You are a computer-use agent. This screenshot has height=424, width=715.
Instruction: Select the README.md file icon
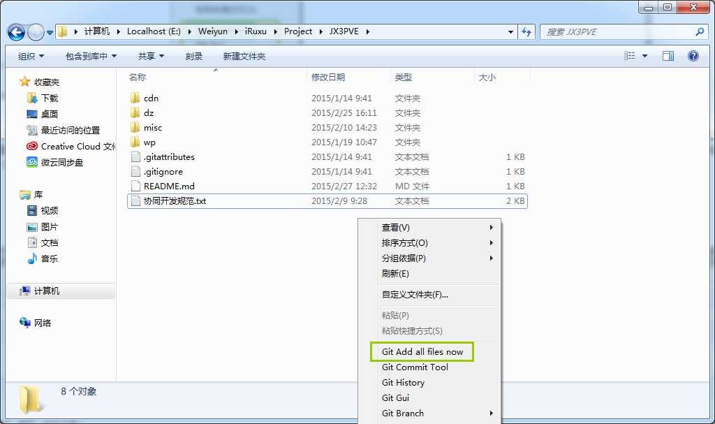coord(135,186)
